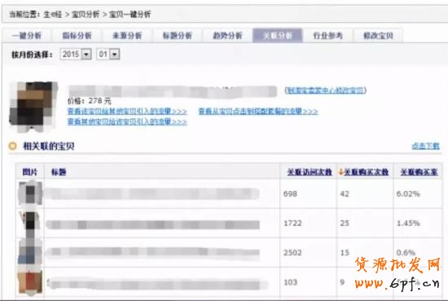Open the 一键分析 tab

pos(27,35)
